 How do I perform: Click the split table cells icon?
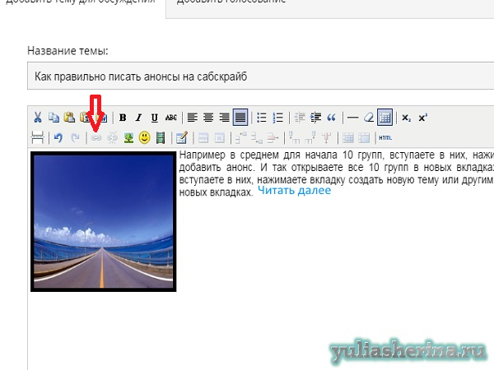point(347,138)
